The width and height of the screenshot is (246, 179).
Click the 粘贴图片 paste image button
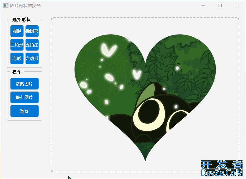click(24, 84)
